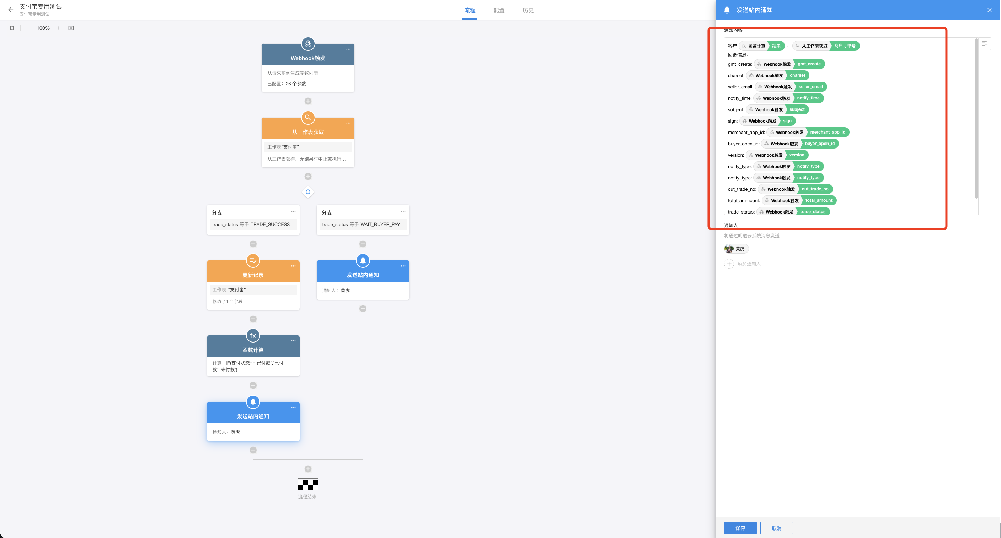Open more menu on TRADE_SUCCESS branch
1001x538 pixels.
pyautogui.click(x=293, y=212)
